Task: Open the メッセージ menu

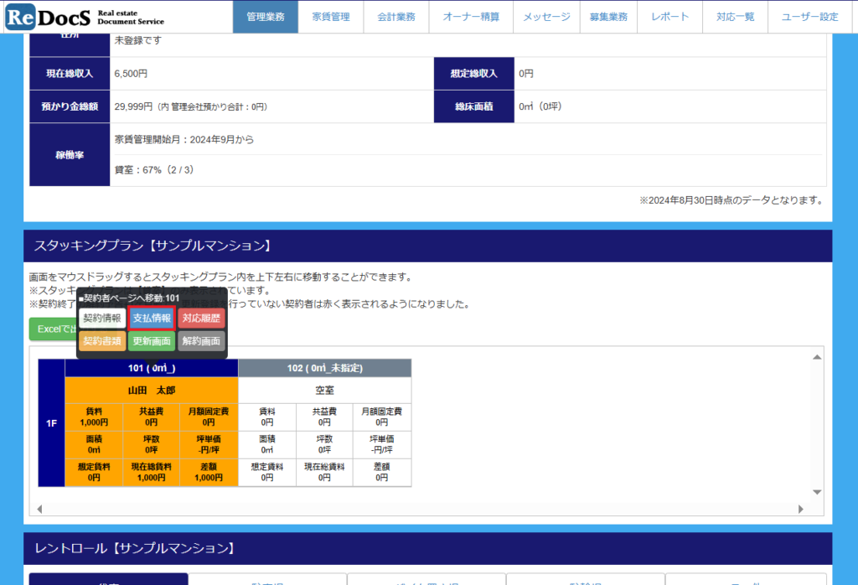Action: click(x=546, y=17)
